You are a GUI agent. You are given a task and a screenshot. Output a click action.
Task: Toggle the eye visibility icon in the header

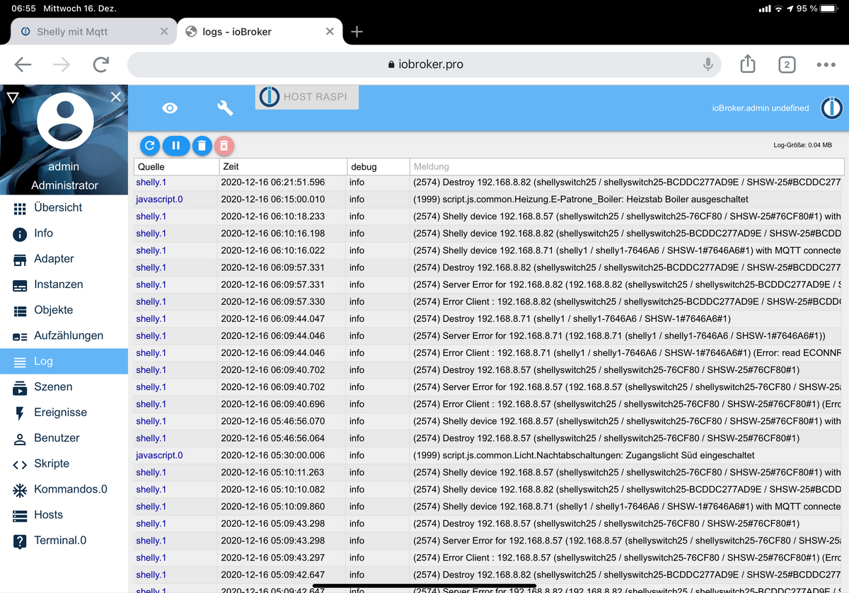tap(170, 108)
